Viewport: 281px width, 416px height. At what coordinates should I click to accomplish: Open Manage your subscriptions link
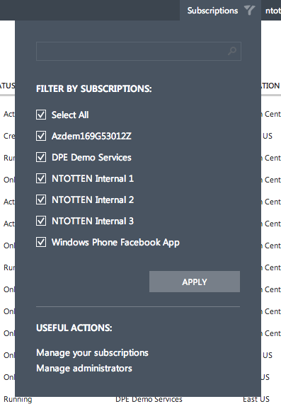92,353
